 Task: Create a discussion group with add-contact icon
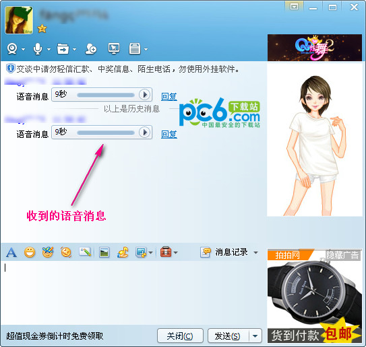[91, 49]
